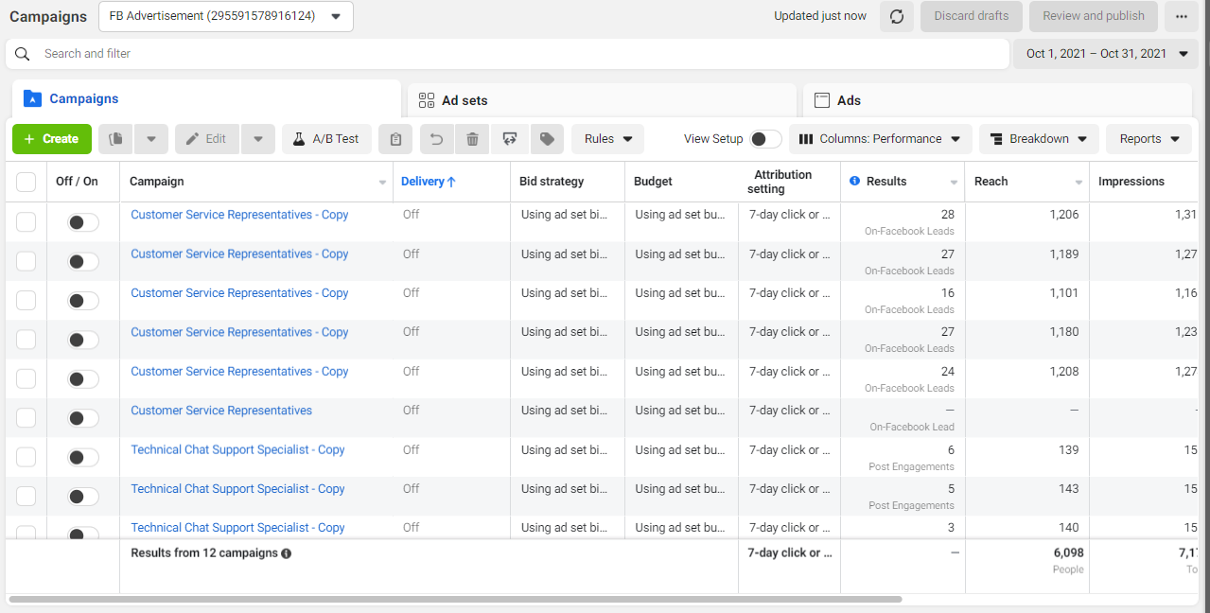Screen dimensions: 1210x613
Task: Click the clipboard icon in the toolbar
Action: (395, 139)
